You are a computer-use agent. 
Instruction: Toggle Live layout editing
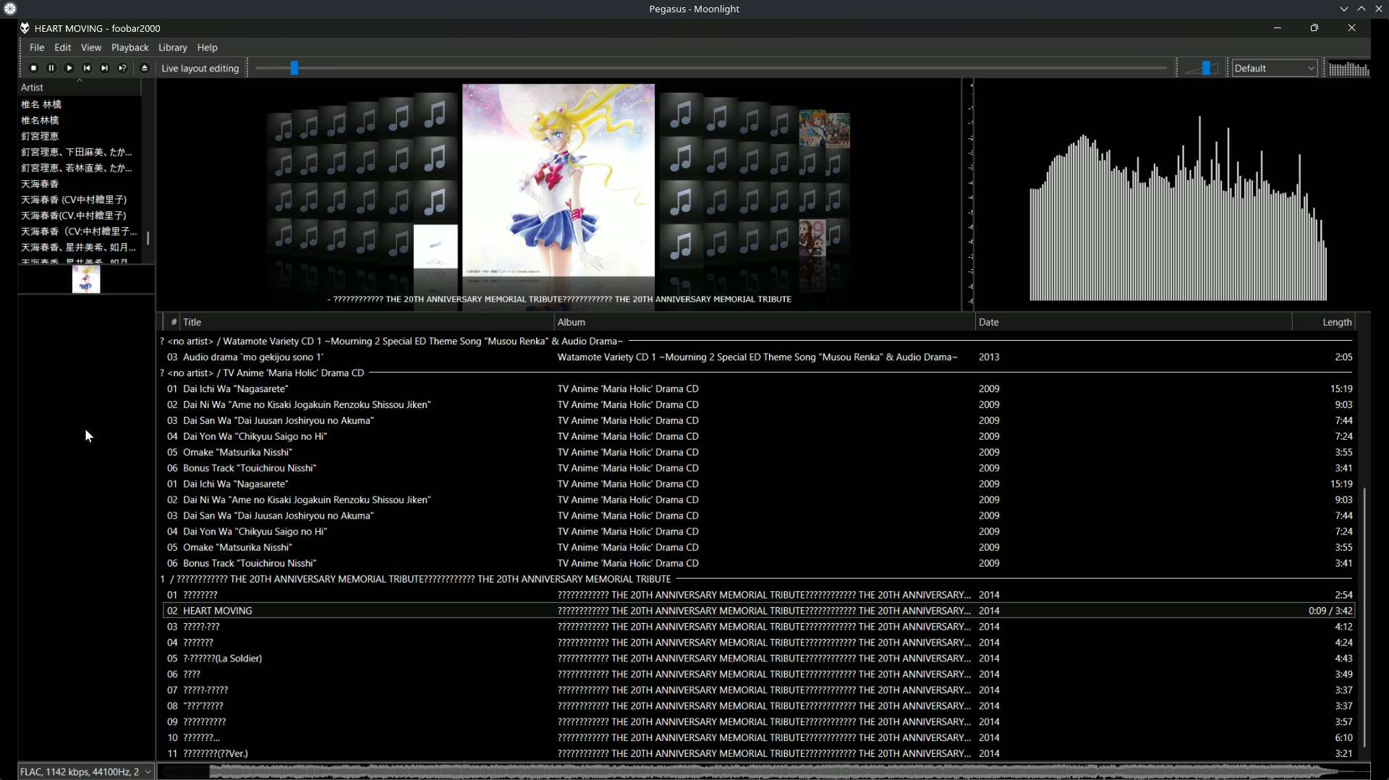[x=200, y=68]
